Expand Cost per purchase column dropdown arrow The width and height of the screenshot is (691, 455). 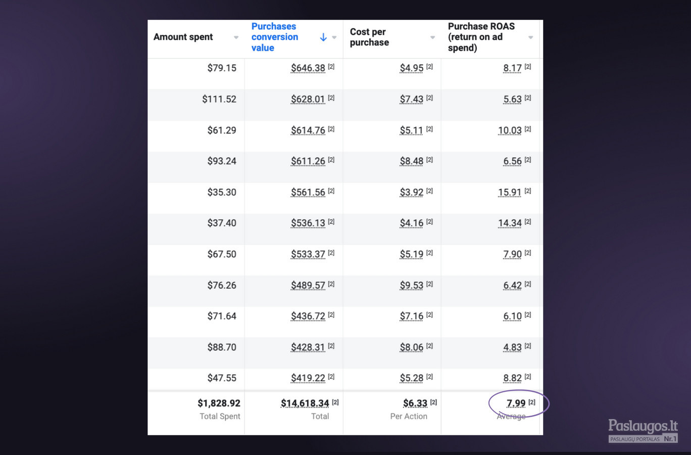(432, 37)
